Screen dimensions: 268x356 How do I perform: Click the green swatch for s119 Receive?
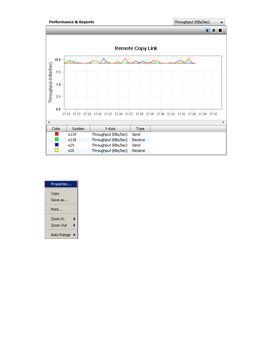click(57, 139)
